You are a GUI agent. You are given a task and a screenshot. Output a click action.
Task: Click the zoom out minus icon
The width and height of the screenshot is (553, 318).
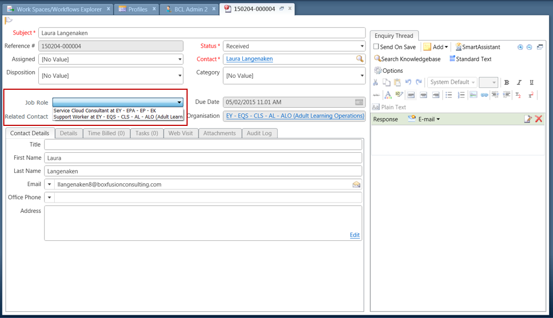[x=529, y=47]
